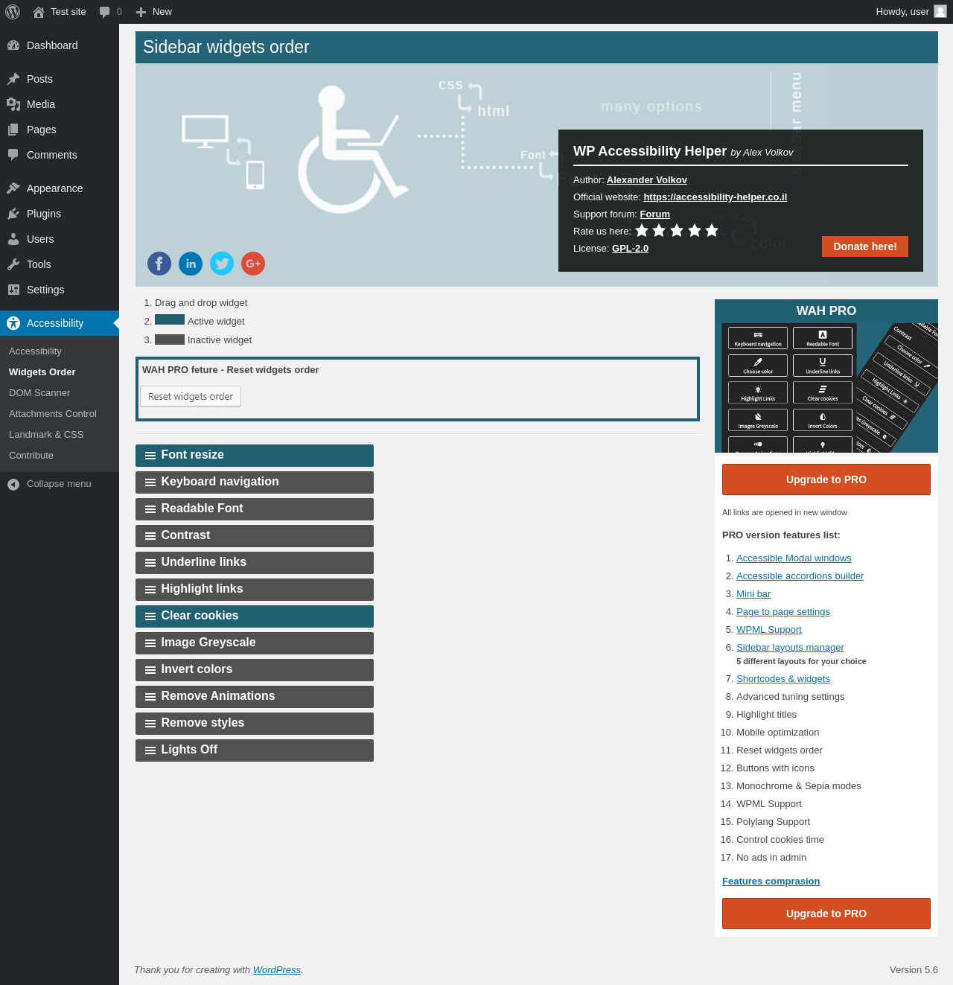Open the support Forum link
Screen dimensions: 953x985
(655, 214)
